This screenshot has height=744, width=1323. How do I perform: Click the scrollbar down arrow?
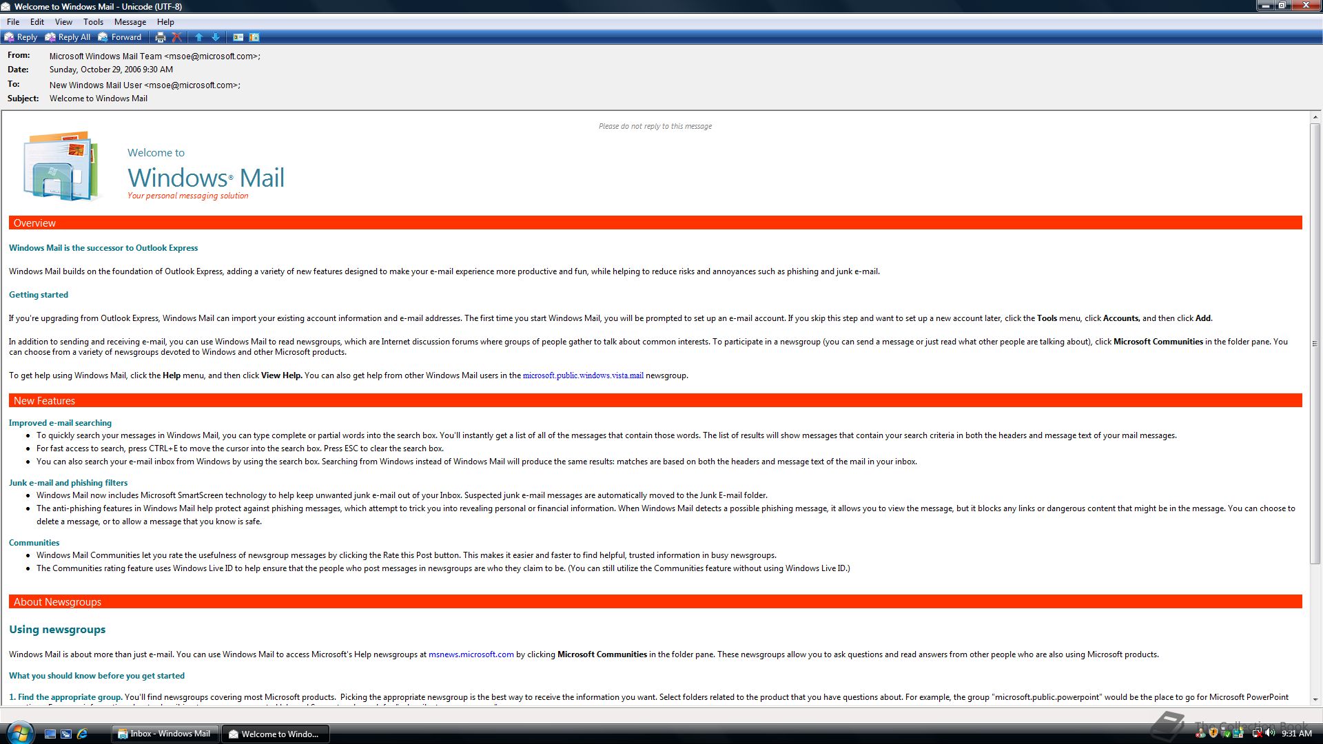click(x=1315, y=699)
